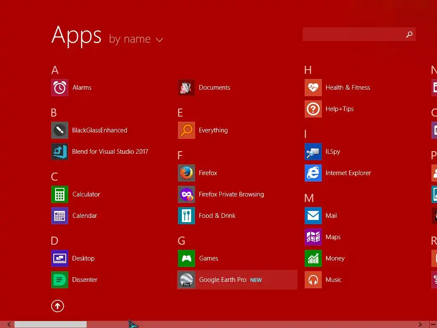Open the Documents icon

click(x=186, y=88)
